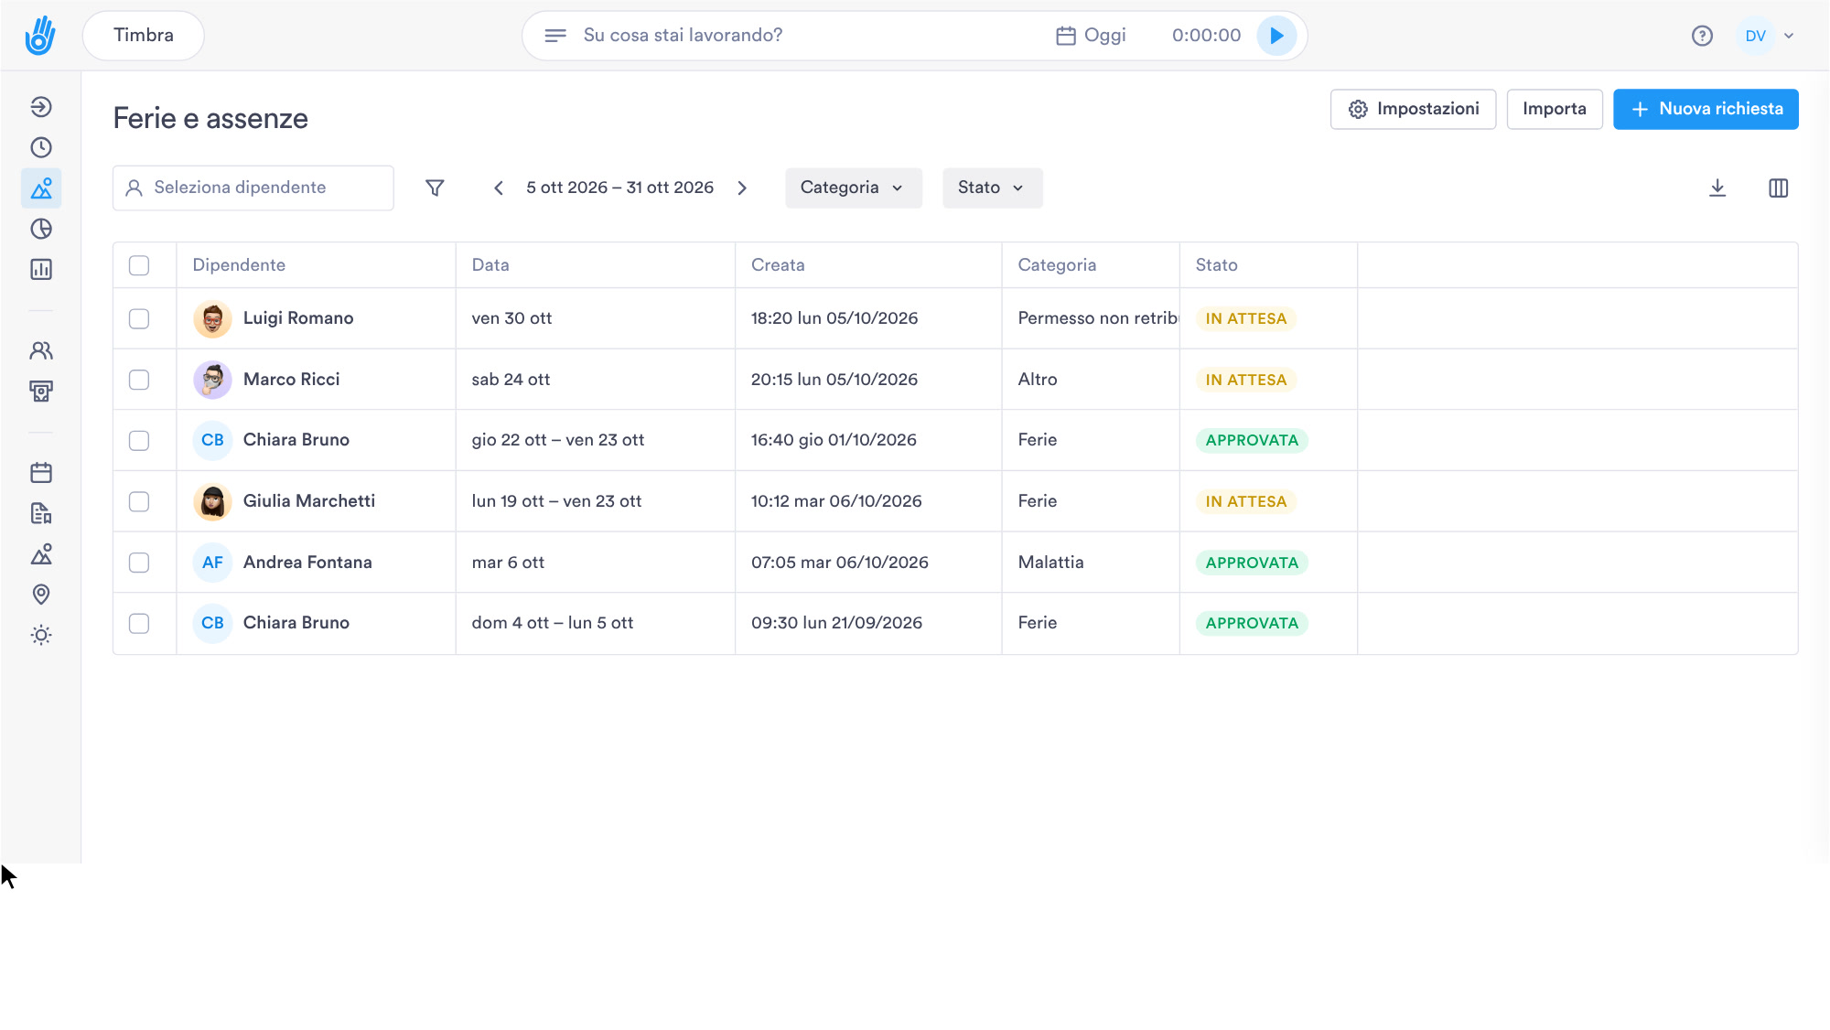Click the download export icon
This screenshot has width=1830, height=1030.
point(1717,188)
